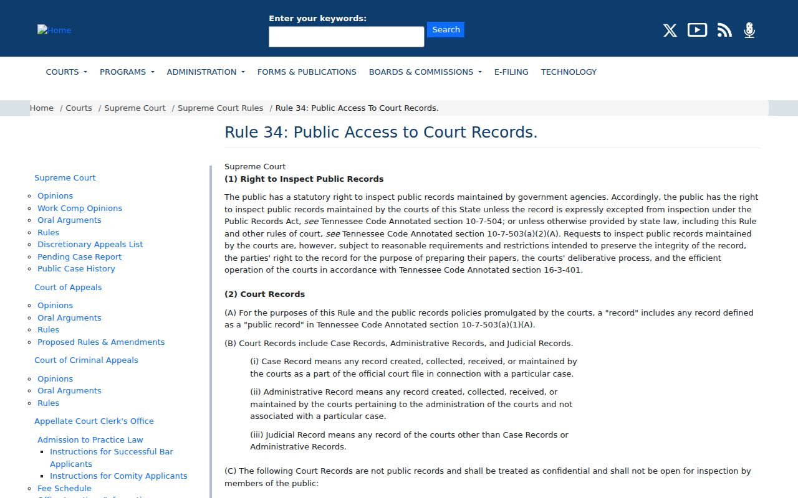
Task: Open the YouTube channel icon
Action: click(697, 30)
